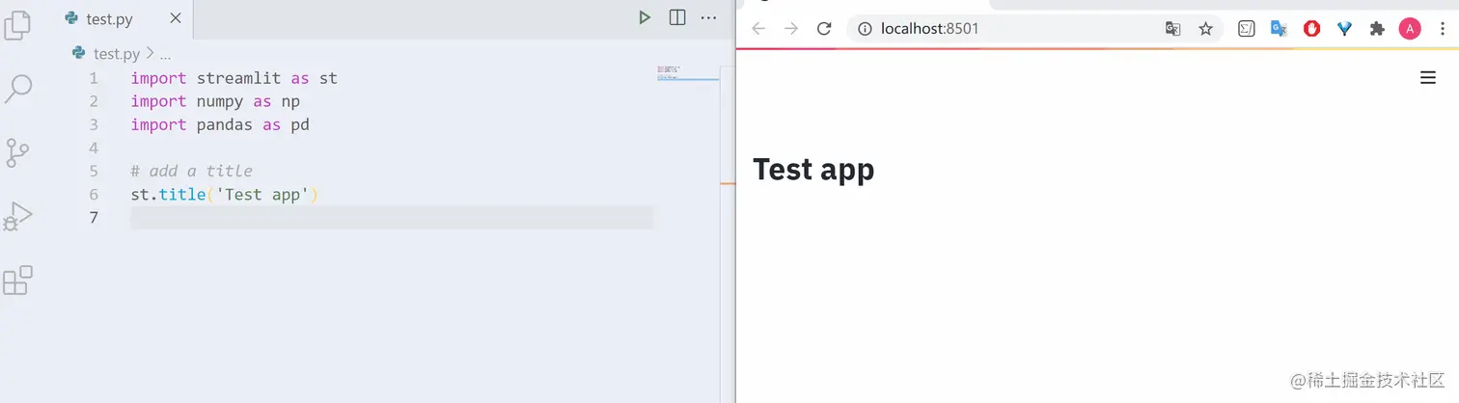Screen dimensions: 1459x403
Task: Open the red ad blocker extension
Action: point(1312,29)
